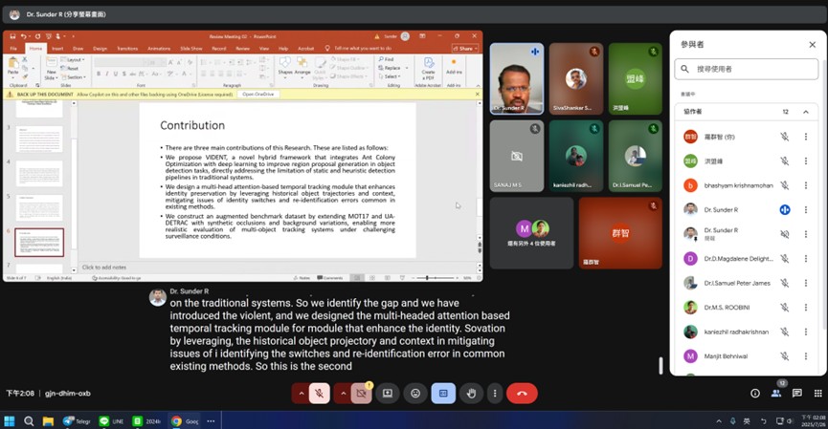Expand microphone audio settings arrow
Viewport: 828px width, 429px height.
(x=302, y=393)
